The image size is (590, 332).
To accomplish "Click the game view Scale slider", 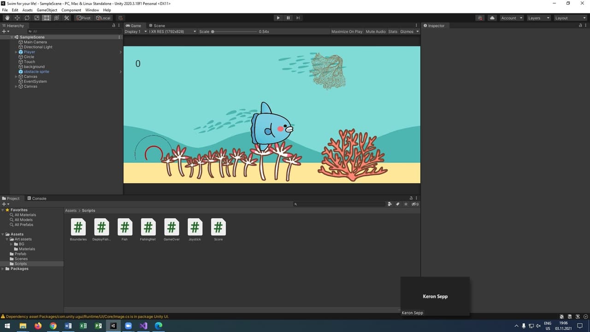I will 234,32.
